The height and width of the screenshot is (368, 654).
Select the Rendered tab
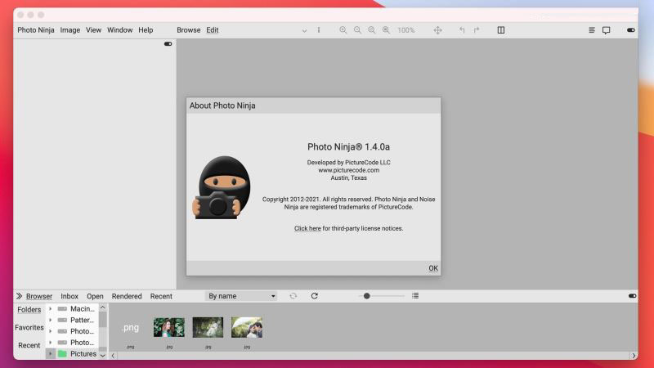pyautogui.click(x=127, y=296)
